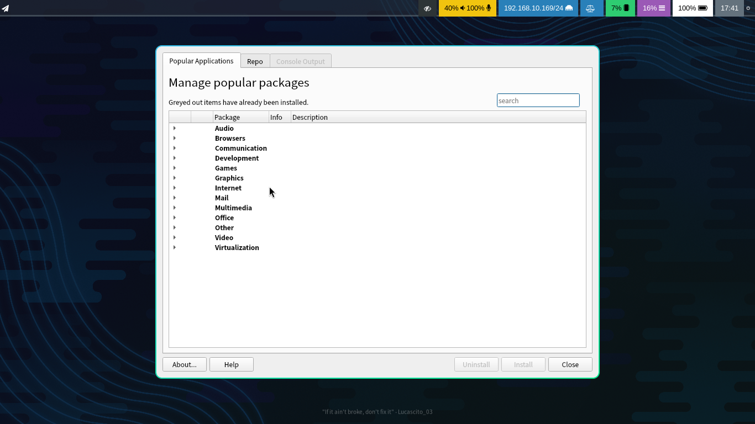Select the Communication category label

point(241,148)
